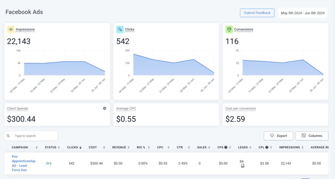Screen dimensions: 335x179
Task: Open the leads form icon under 84
Action: coord(242,166)
